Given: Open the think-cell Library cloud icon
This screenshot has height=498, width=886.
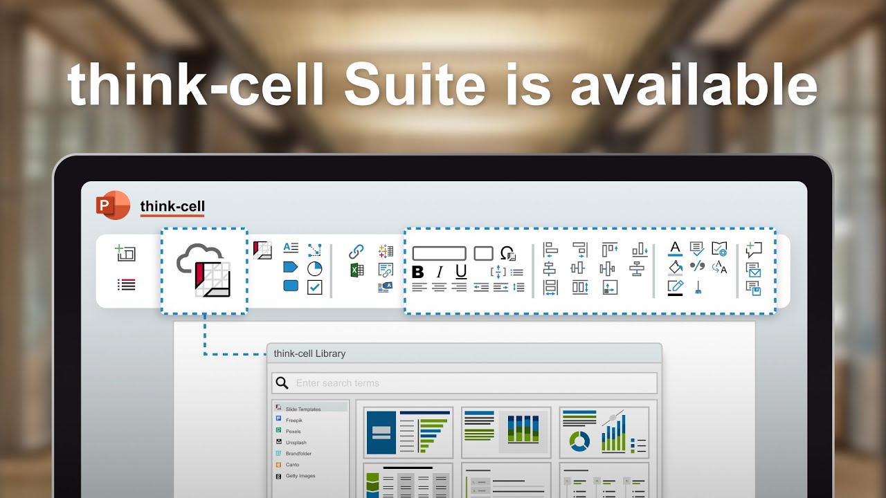Looking at the screenshot, I should coord(204,271).
